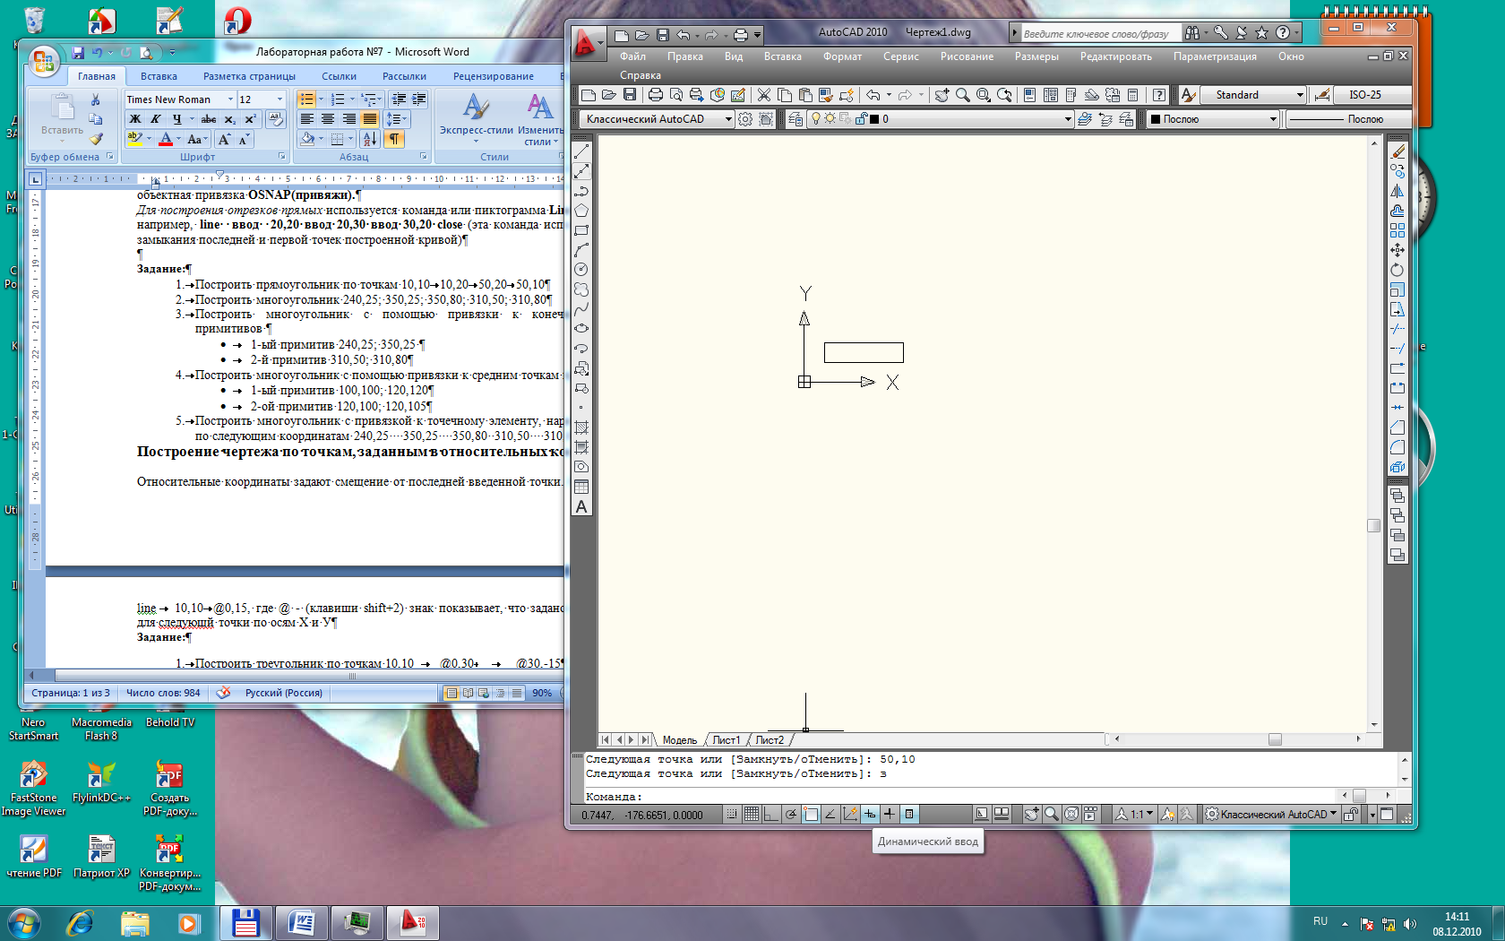Toggle Polar tracking in status bar
The image size is (1505, 941).
791,815
